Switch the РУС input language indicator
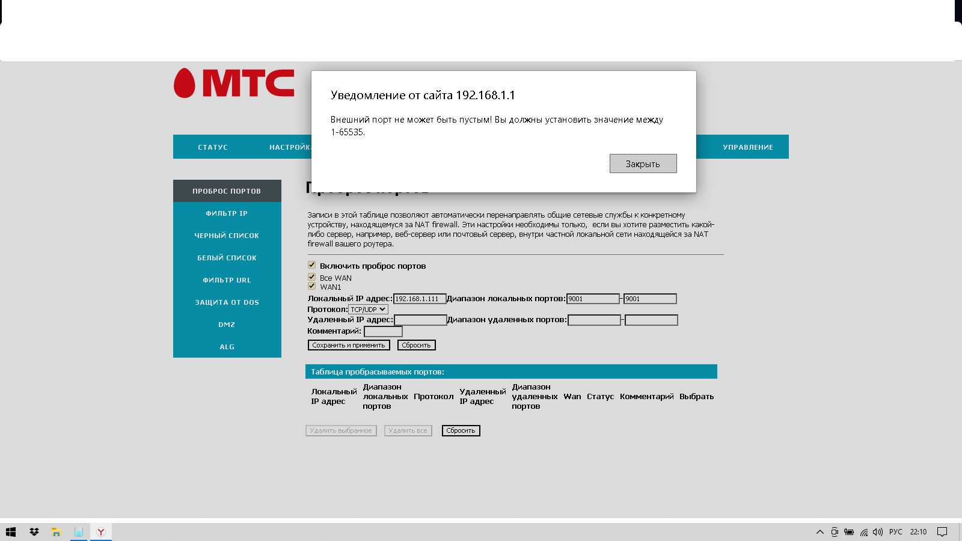The image size is (962, 541). tap(896, 532)
